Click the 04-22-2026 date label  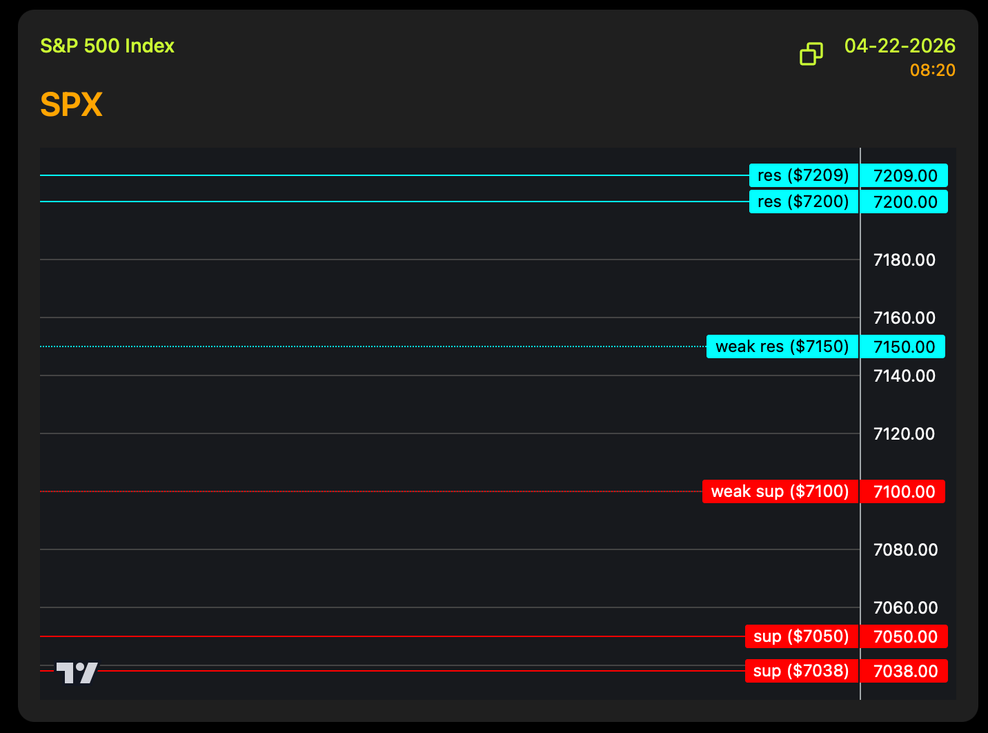pyautogui.click(x=900, y=46)
